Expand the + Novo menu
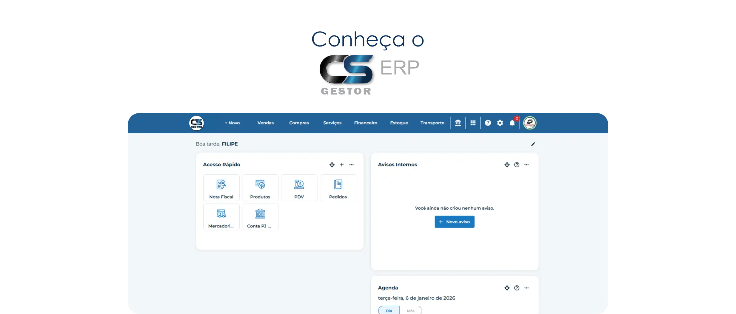 pos(232,123)
